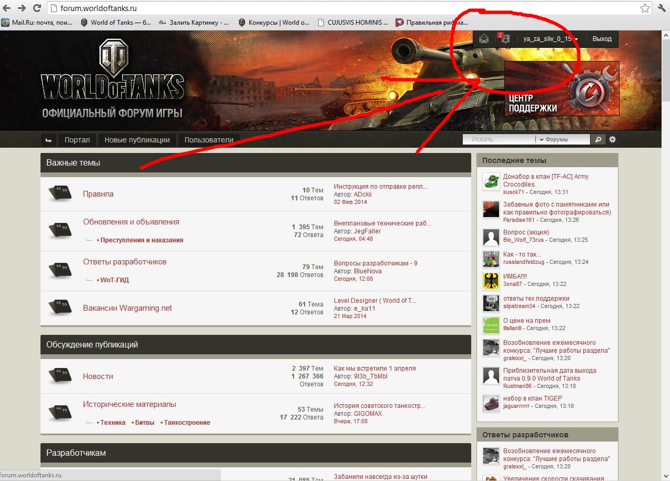670x481 pixels.
Task: Open the Правила forum
Action: pyautogui.click(x=98, y=194)
